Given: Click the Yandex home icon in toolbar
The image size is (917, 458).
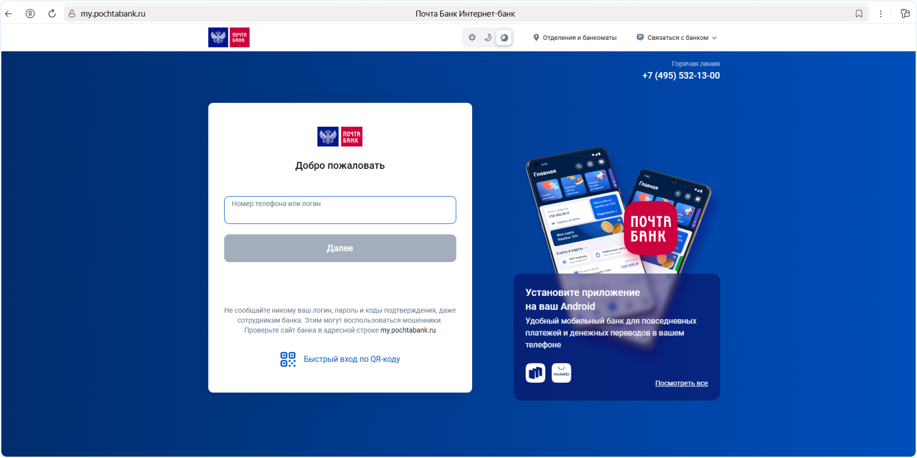Looking at the screenshot, I should (30, 14).
